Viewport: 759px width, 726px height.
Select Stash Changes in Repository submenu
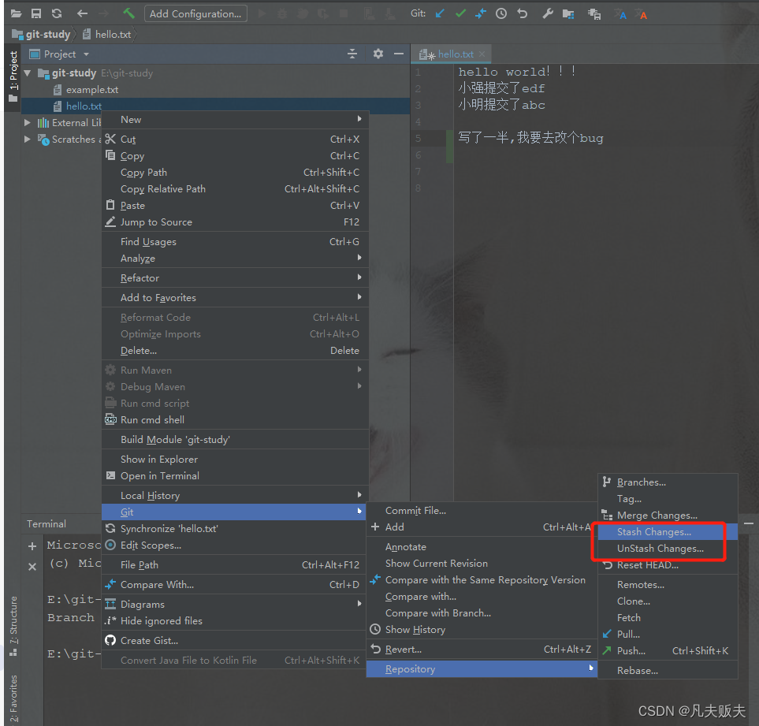pos(668,531)
